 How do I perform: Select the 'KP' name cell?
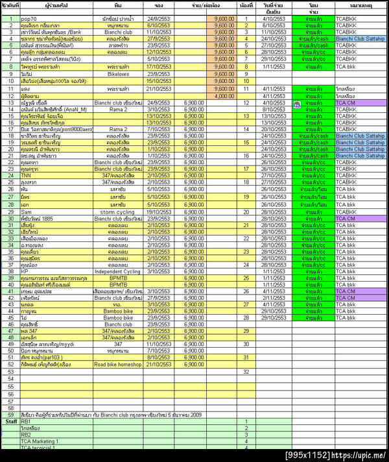point(56,272)
